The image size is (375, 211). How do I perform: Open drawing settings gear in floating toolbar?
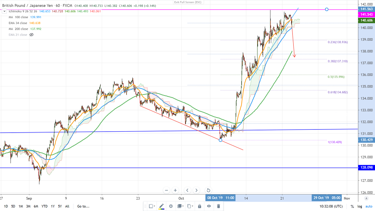(171, 206)
